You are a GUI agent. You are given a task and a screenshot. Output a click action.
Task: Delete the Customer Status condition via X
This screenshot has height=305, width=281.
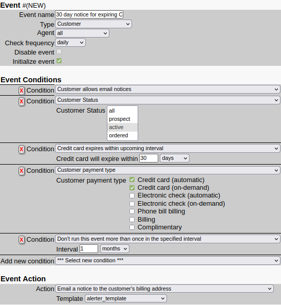(x=22, y=101)
